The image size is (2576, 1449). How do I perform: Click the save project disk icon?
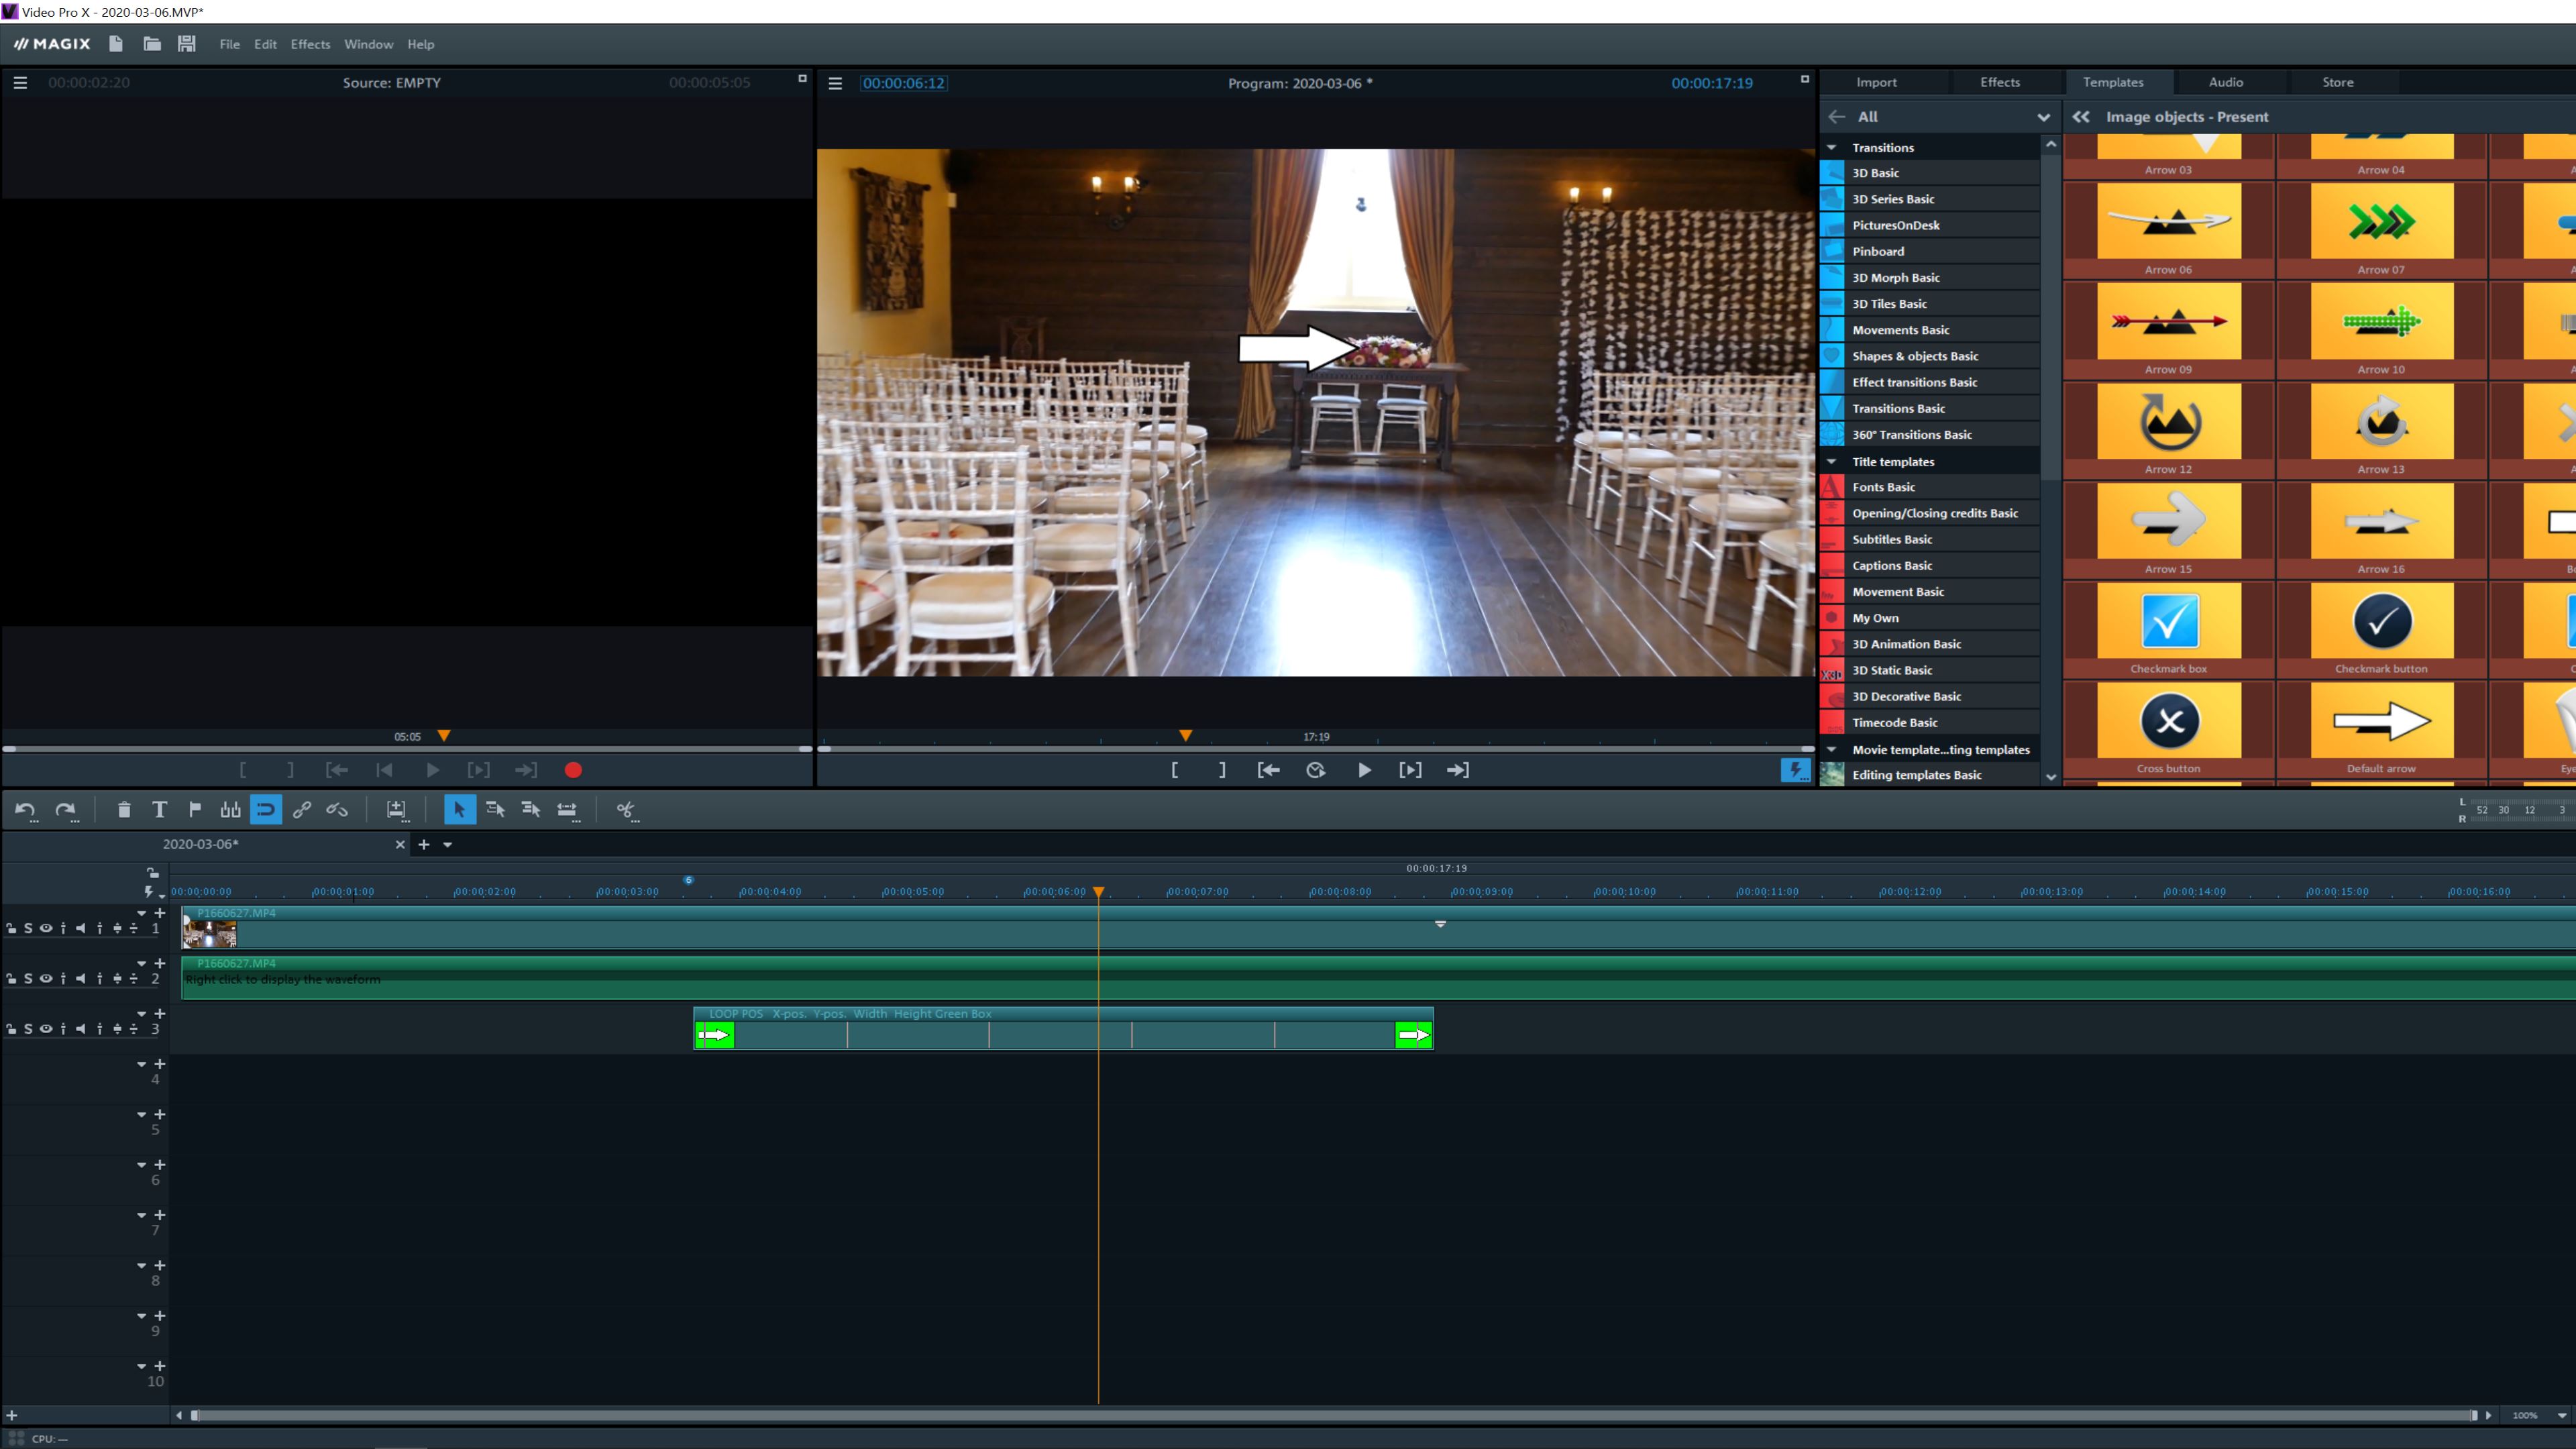tap(186, 44)
